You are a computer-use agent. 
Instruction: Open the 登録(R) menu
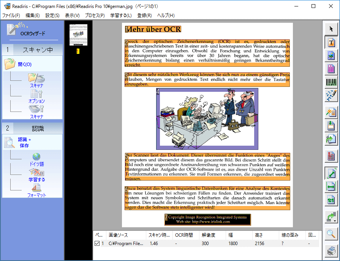click(x=144, y=16)
